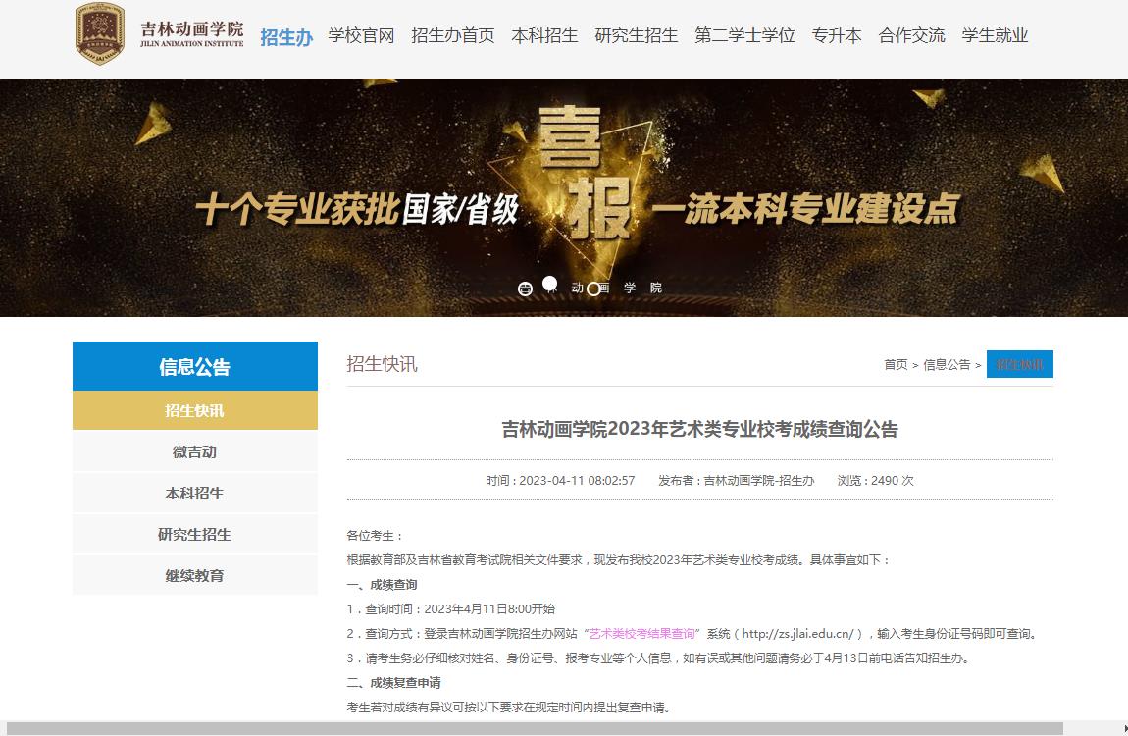Select 本科招生 in the left sidebar
This screenshot has height=736, width=1128.
tap(195, 493)
